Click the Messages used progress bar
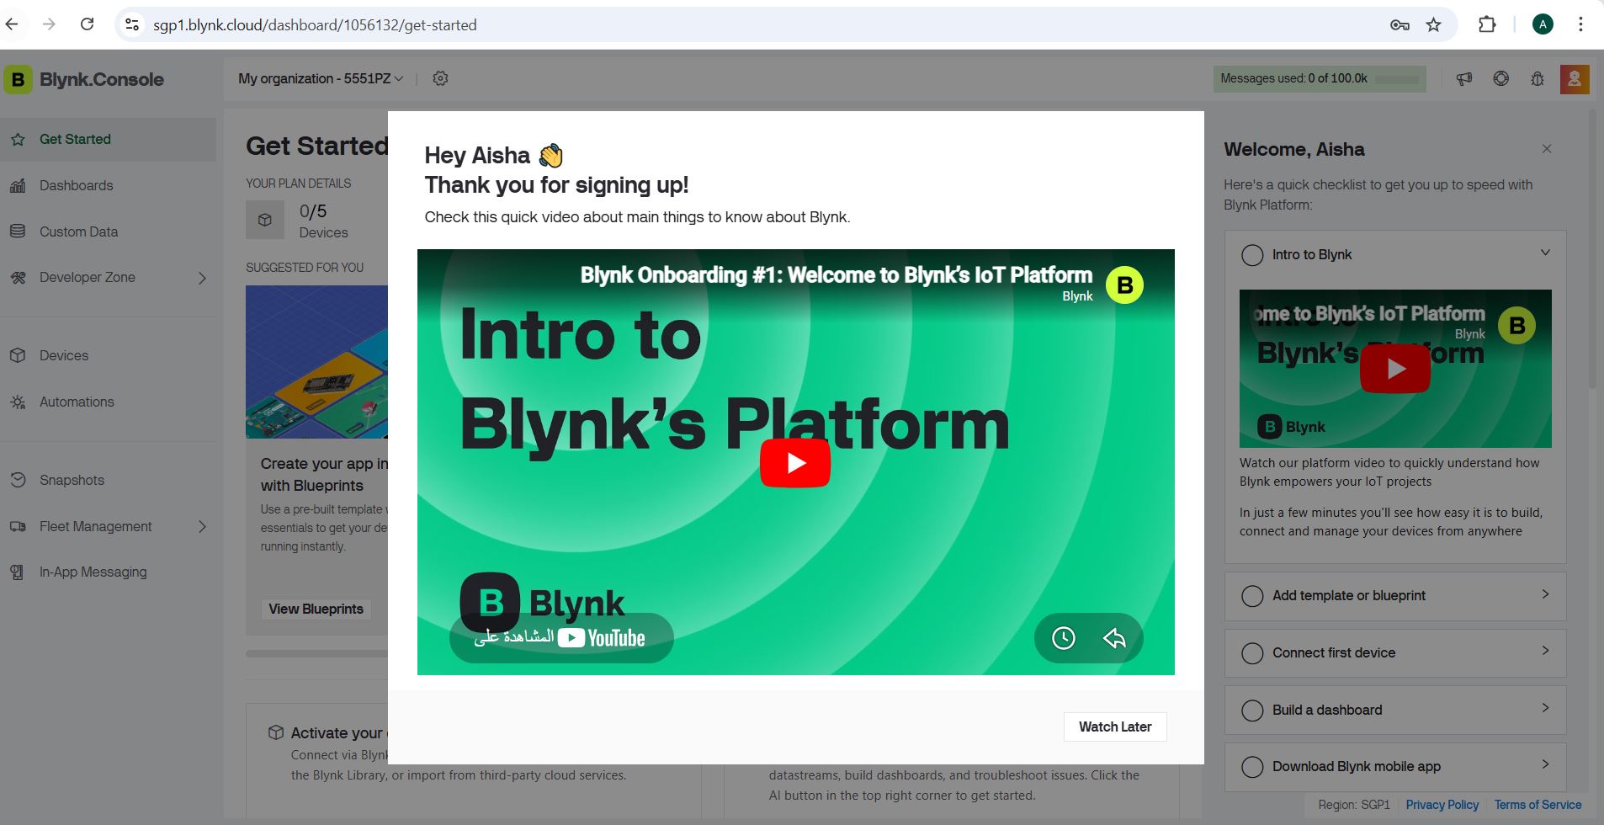 pos(1396,79)
